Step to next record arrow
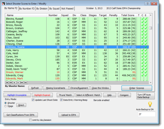Viewport: 164px width, 129px height. (18, 83)
